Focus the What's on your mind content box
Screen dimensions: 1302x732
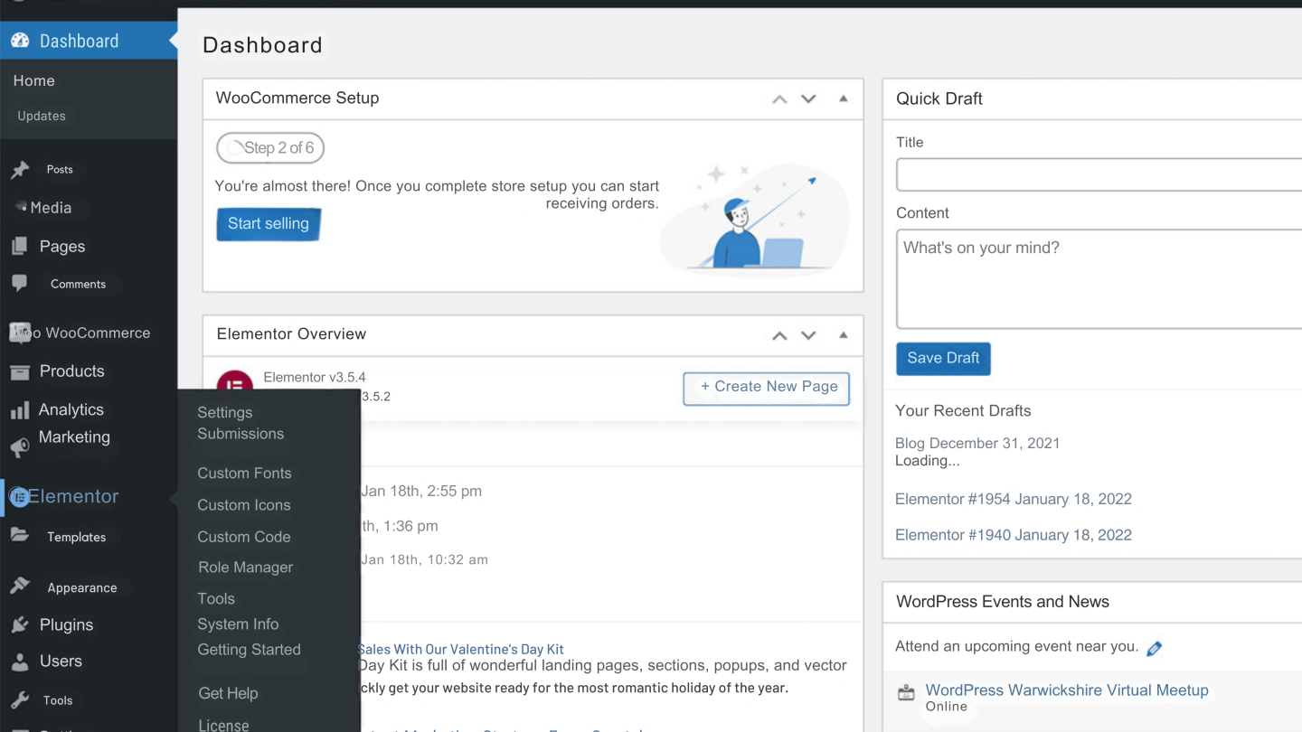click(x=1099, y=279)
